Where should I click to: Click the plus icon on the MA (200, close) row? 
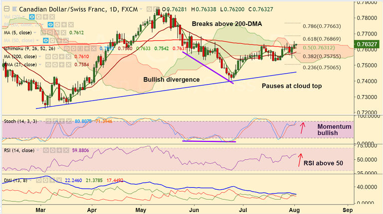pyautogui.click(x=61, y=57)
